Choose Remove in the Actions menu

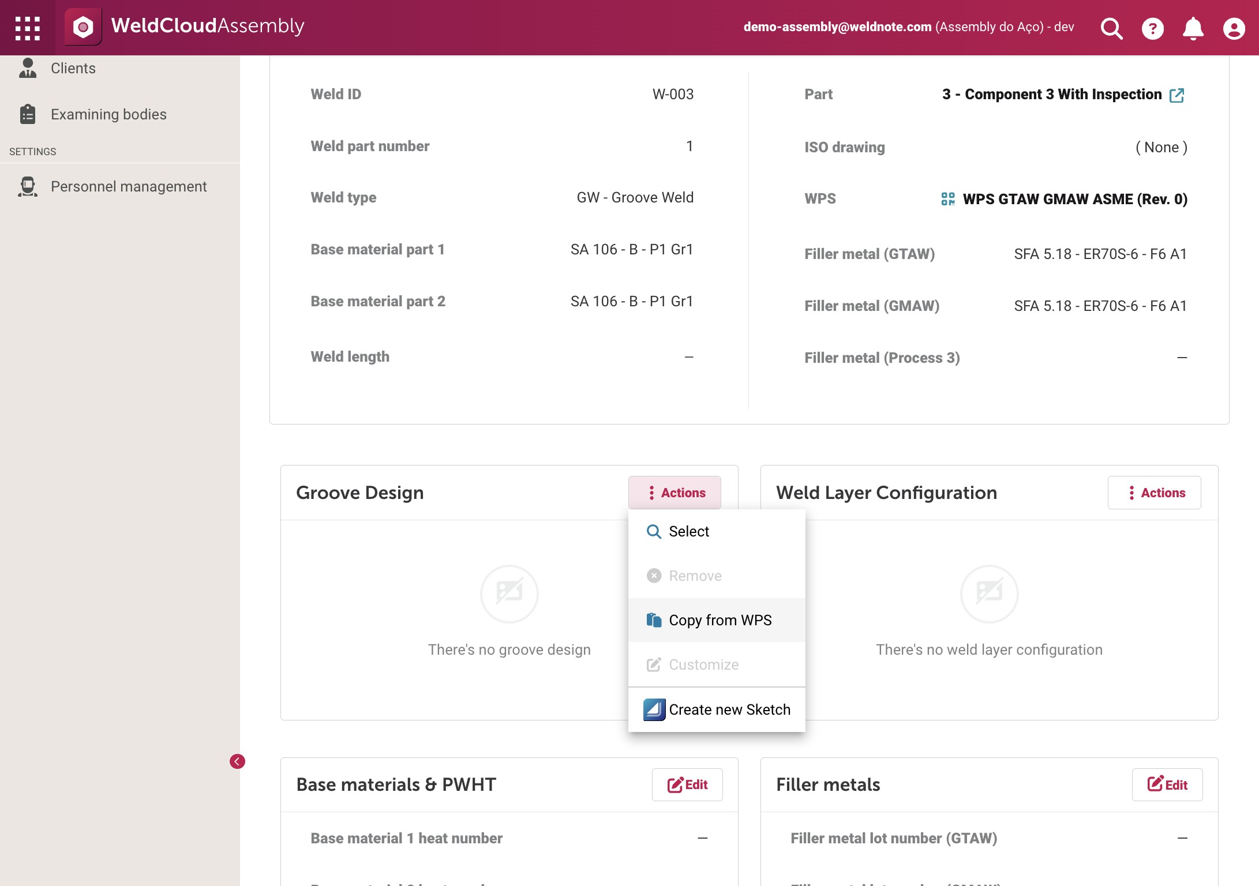pyautogui.click(x=717, y=576)
